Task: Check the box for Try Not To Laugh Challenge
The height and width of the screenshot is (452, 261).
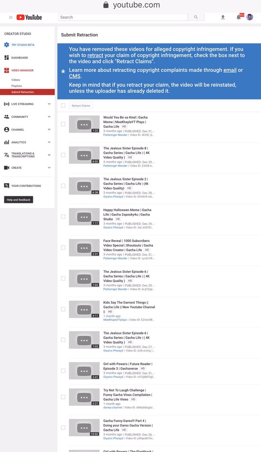Action: click(x=63, y=397)
